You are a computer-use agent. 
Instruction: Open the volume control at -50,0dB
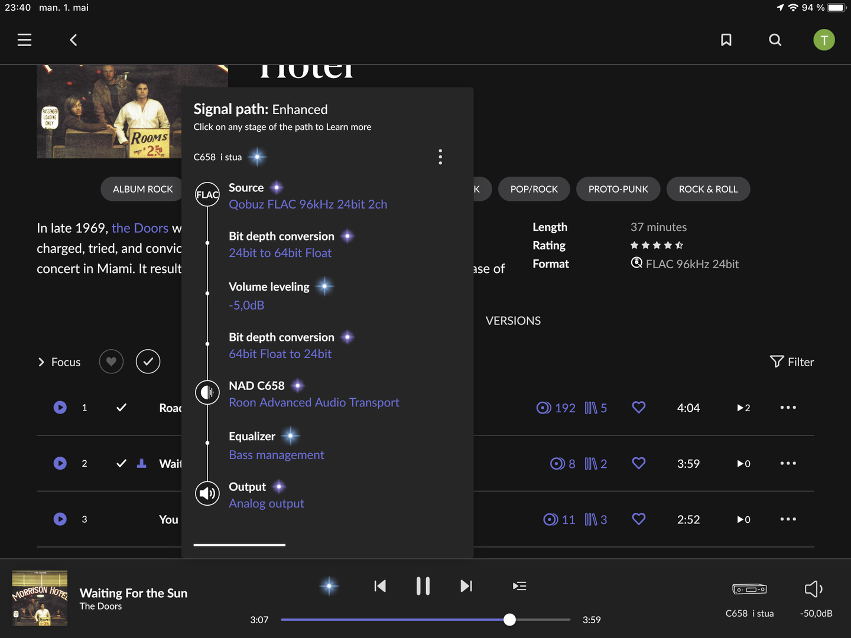[x=816, y=598]
